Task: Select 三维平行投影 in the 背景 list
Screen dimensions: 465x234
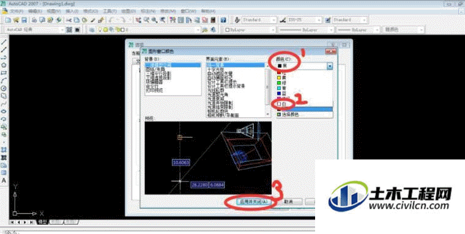Action: (158, 73)
